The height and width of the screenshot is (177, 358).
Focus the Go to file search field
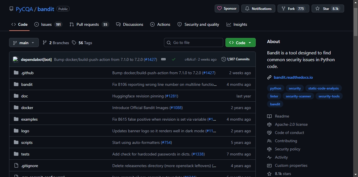(x=193, y=42)
